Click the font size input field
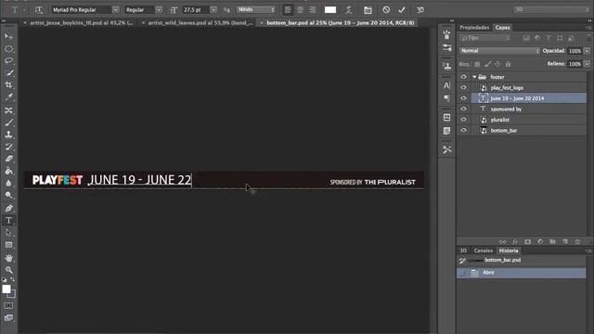Screen dimensions: 594x334 196,10
